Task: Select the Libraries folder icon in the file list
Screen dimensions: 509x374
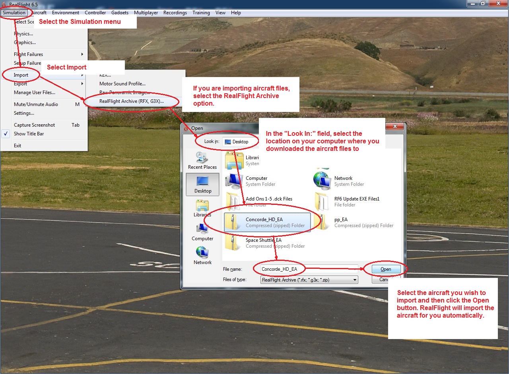Action: pos(234,160)
